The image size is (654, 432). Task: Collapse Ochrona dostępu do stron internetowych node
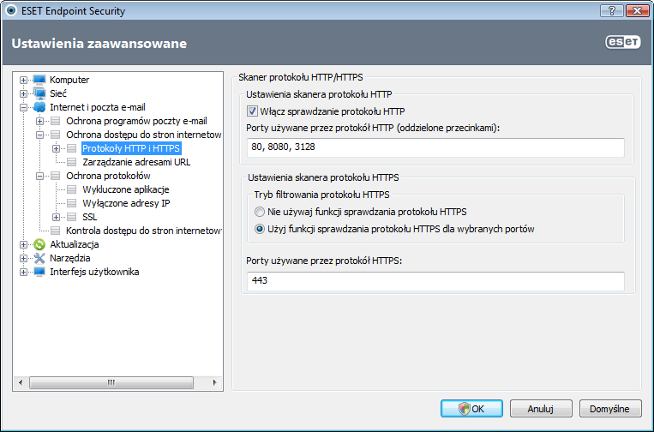(39, 135)
